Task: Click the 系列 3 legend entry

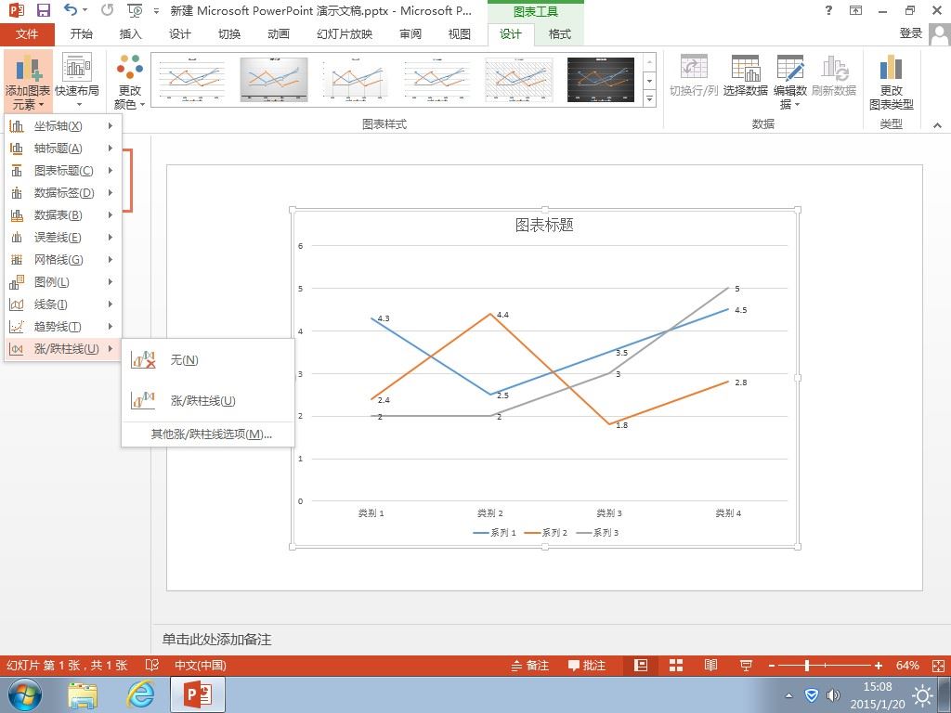Action: click(x=597, y=532)
